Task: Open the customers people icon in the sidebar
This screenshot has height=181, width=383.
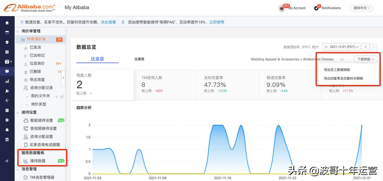Action: [7, 91]
